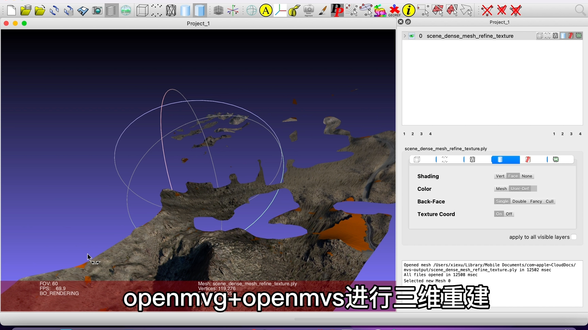Activate the Raster Alignment tool

tap(309, 11)
